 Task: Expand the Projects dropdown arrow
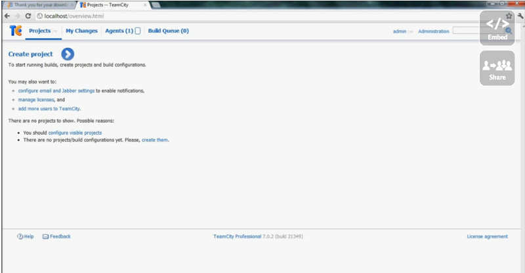click(55, 31)
